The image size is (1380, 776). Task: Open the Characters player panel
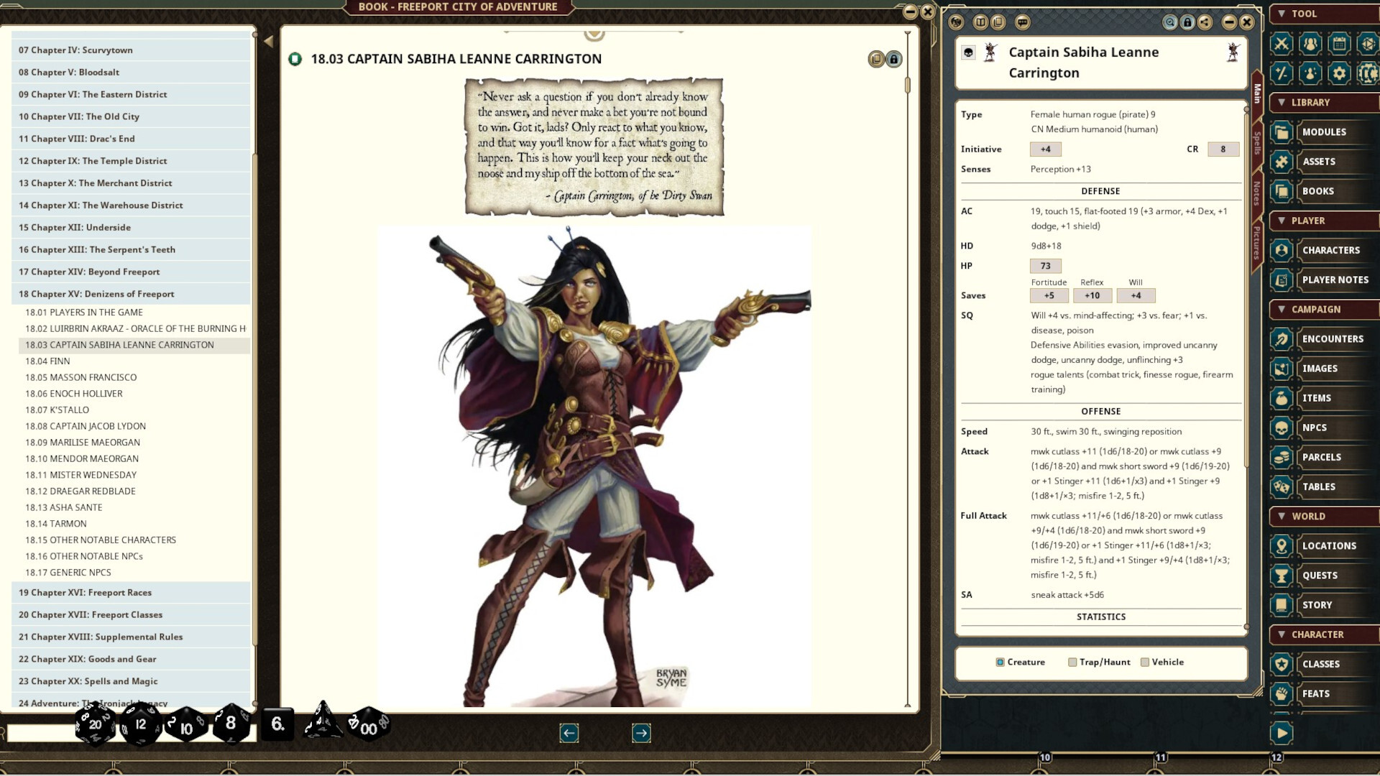1331,249
